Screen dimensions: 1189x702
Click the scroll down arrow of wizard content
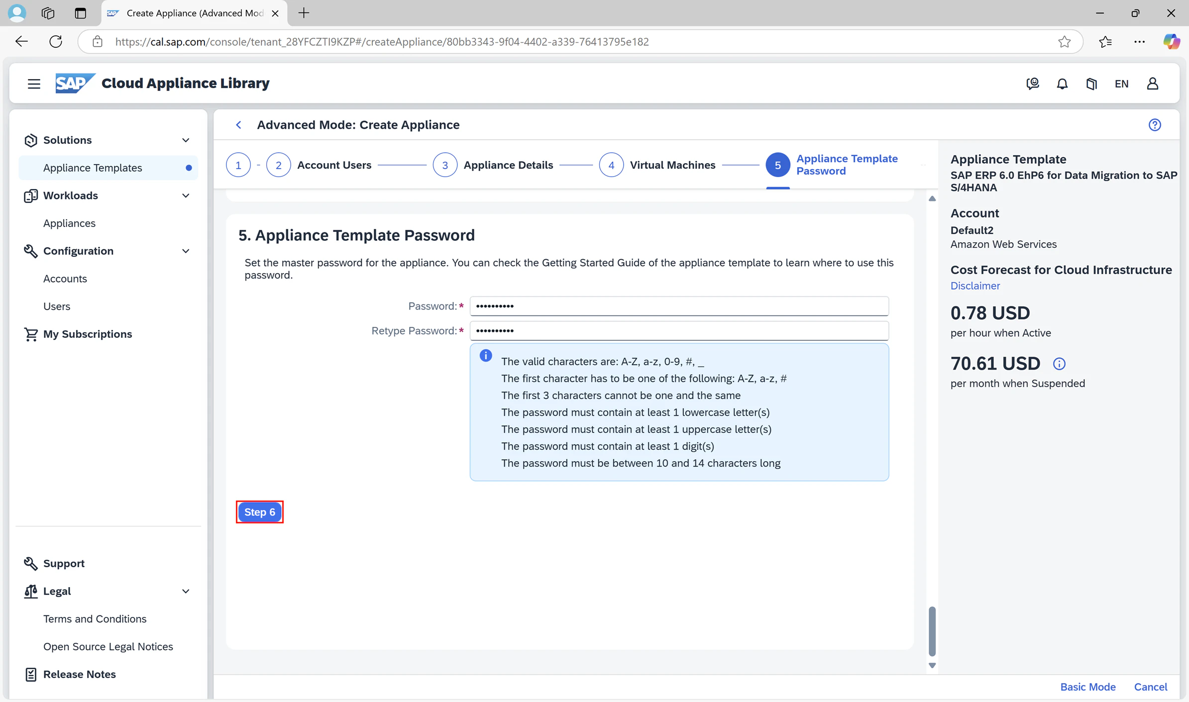coord(932,665)
